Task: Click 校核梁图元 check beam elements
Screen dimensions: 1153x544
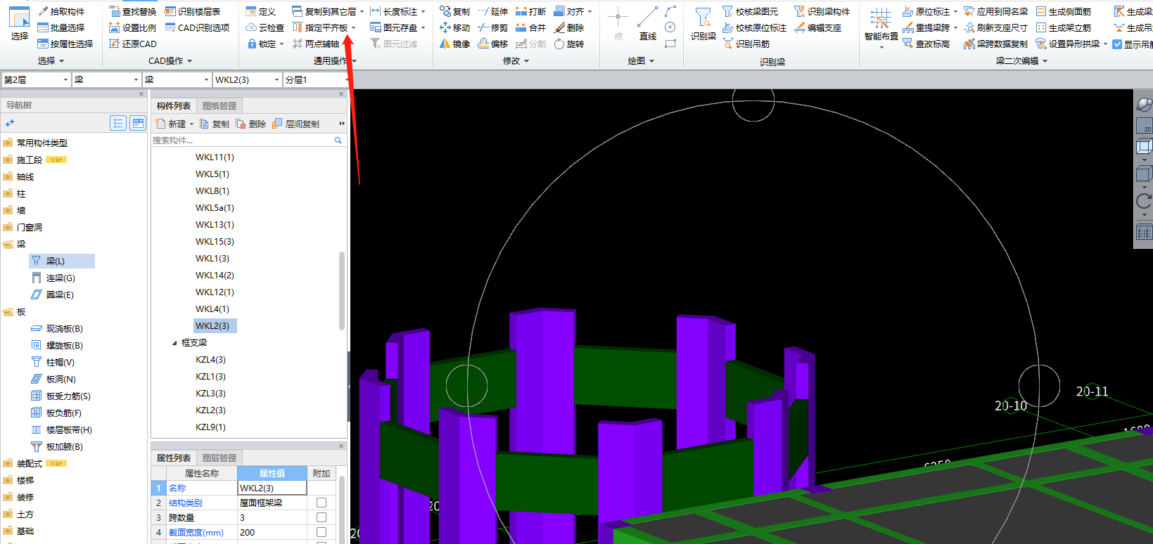Action: pyautogui.click(x=750, y=11)
